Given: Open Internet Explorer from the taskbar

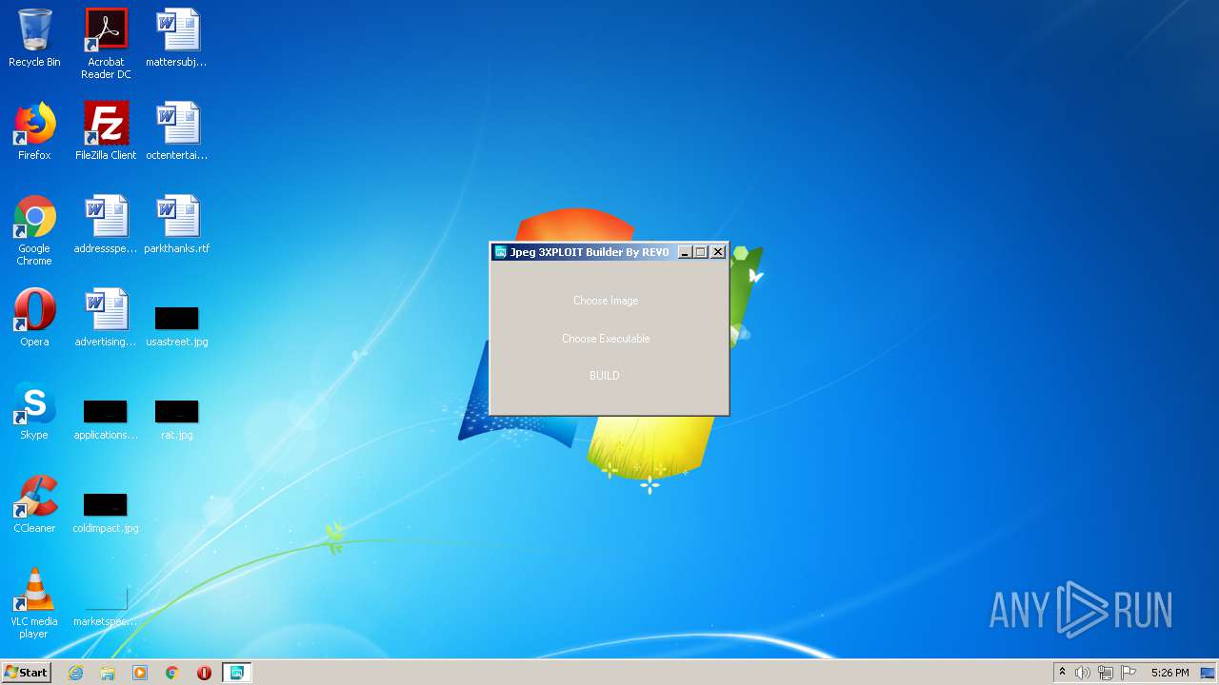Looking at the screenshot, I should (x=76, y=673).
